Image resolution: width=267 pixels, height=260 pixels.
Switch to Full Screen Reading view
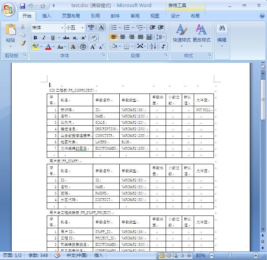click(x=169, y=256)
